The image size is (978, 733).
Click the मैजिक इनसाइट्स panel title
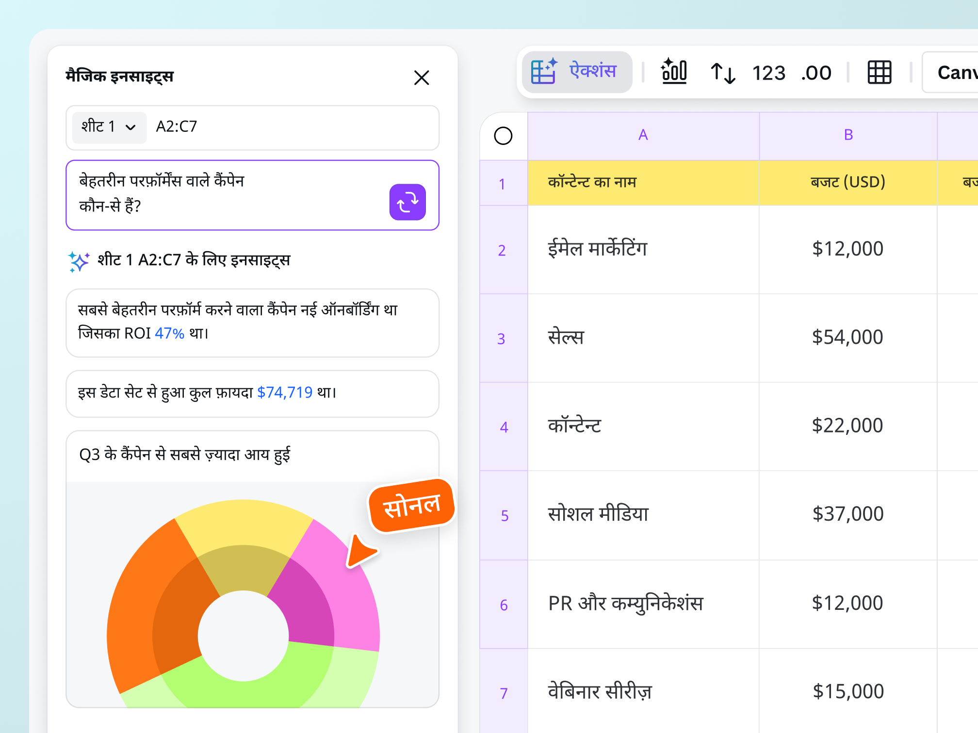(119, 76)
